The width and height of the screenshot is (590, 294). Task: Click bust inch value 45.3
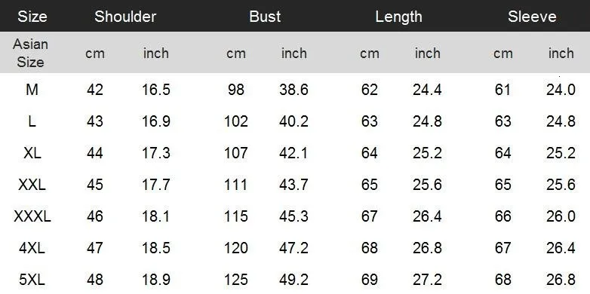click(294, 216)
